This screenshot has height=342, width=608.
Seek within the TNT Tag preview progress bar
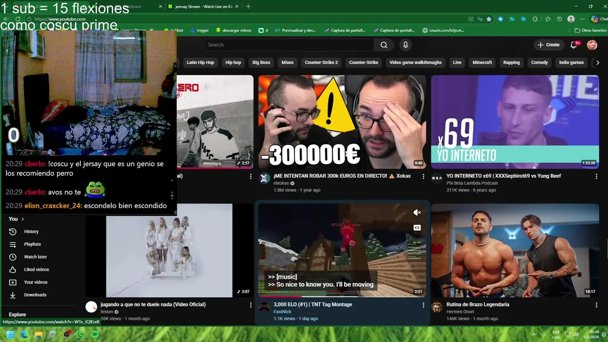coord(342,296)
